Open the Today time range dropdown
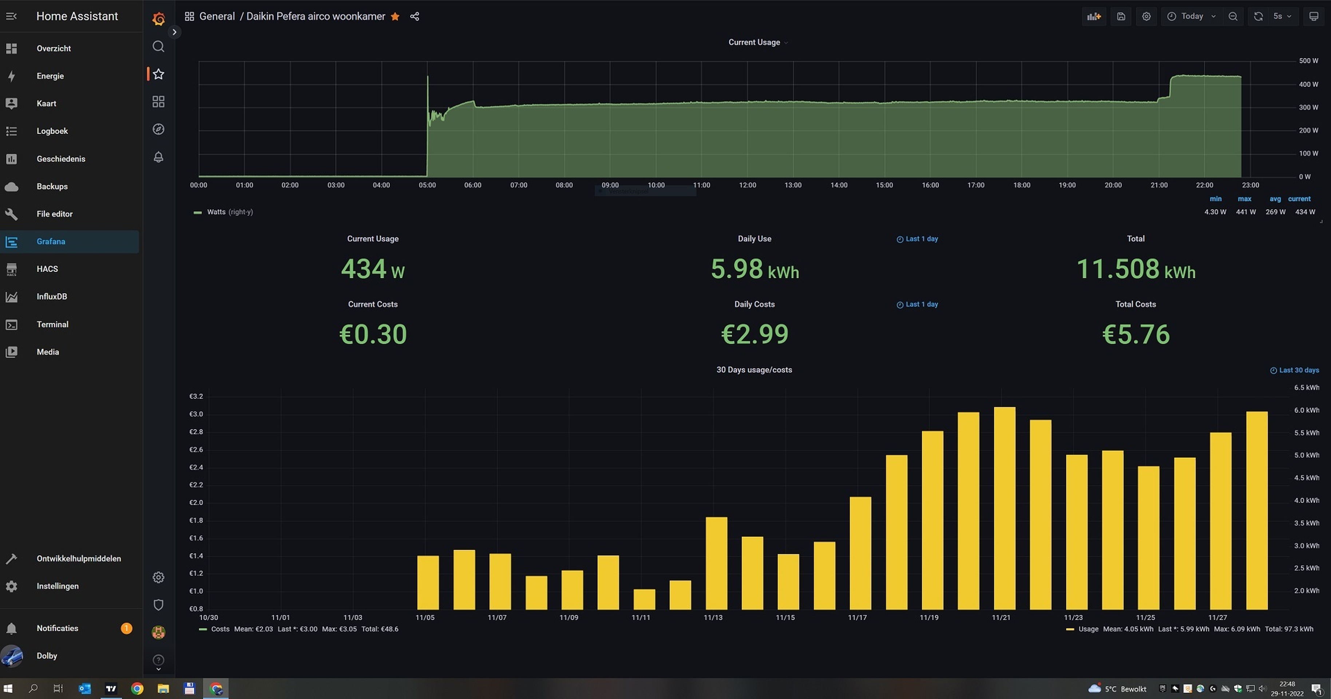The height and width of the screenshot is (699, 1331). pyautogui.click(x=1192, y=16)
